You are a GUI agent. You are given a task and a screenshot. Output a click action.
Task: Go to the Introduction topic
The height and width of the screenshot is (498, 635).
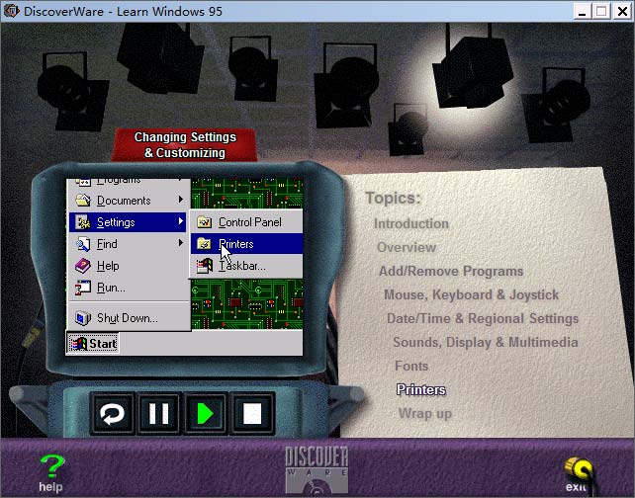pos(411,223)
